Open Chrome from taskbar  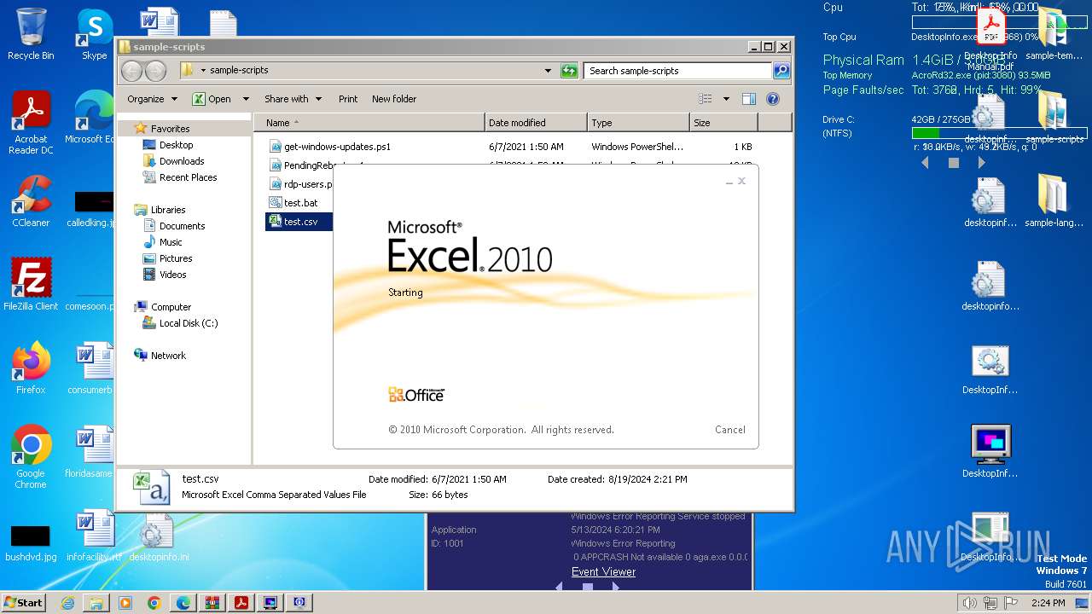(x=154, y=603)
